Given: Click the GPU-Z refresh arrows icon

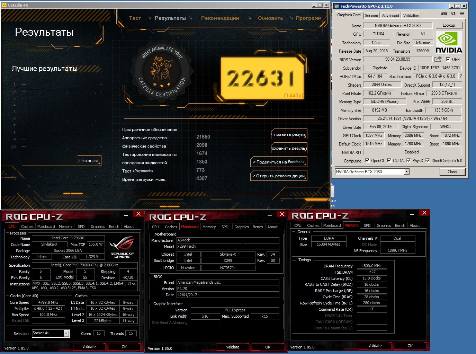Looking at the screenshot, I should tap(453, 14).
